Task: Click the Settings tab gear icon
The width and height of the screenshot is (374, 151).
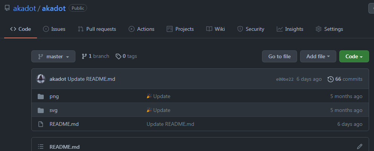Action: [319, 29]
